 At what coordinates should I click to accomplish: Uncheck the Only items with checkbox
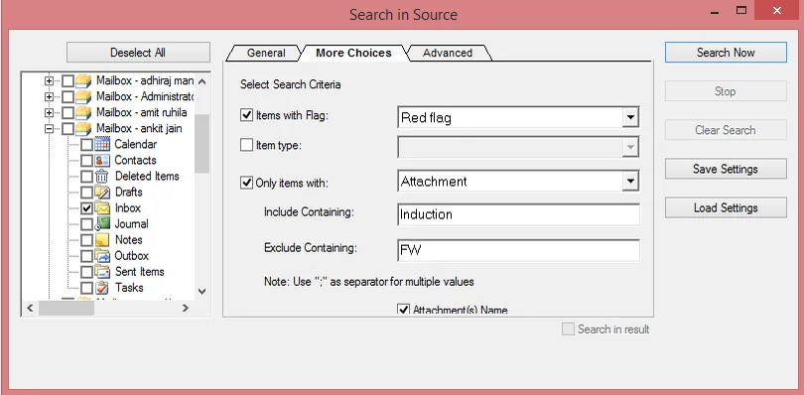pyautogui.click(x=246, y=183)
